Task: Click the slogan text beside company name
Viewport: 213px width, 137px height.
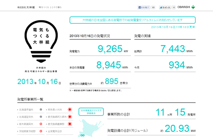Action: pyautogui.click(x=50, y=7)
